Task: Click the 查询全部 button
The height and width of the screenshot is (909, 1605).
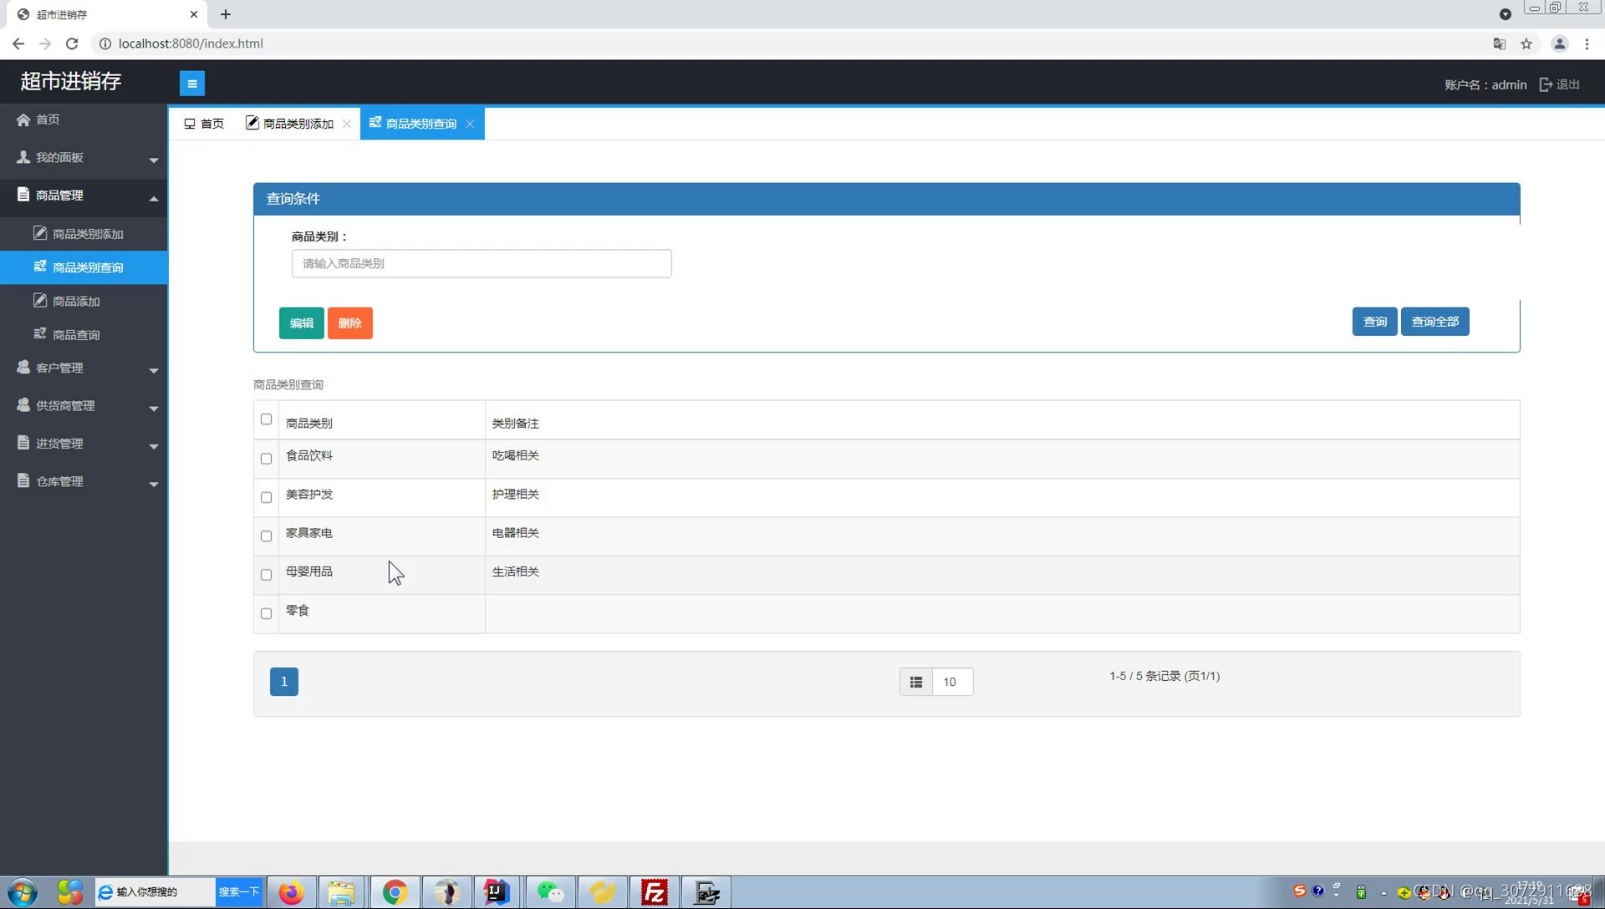Action: point(1434,322)
